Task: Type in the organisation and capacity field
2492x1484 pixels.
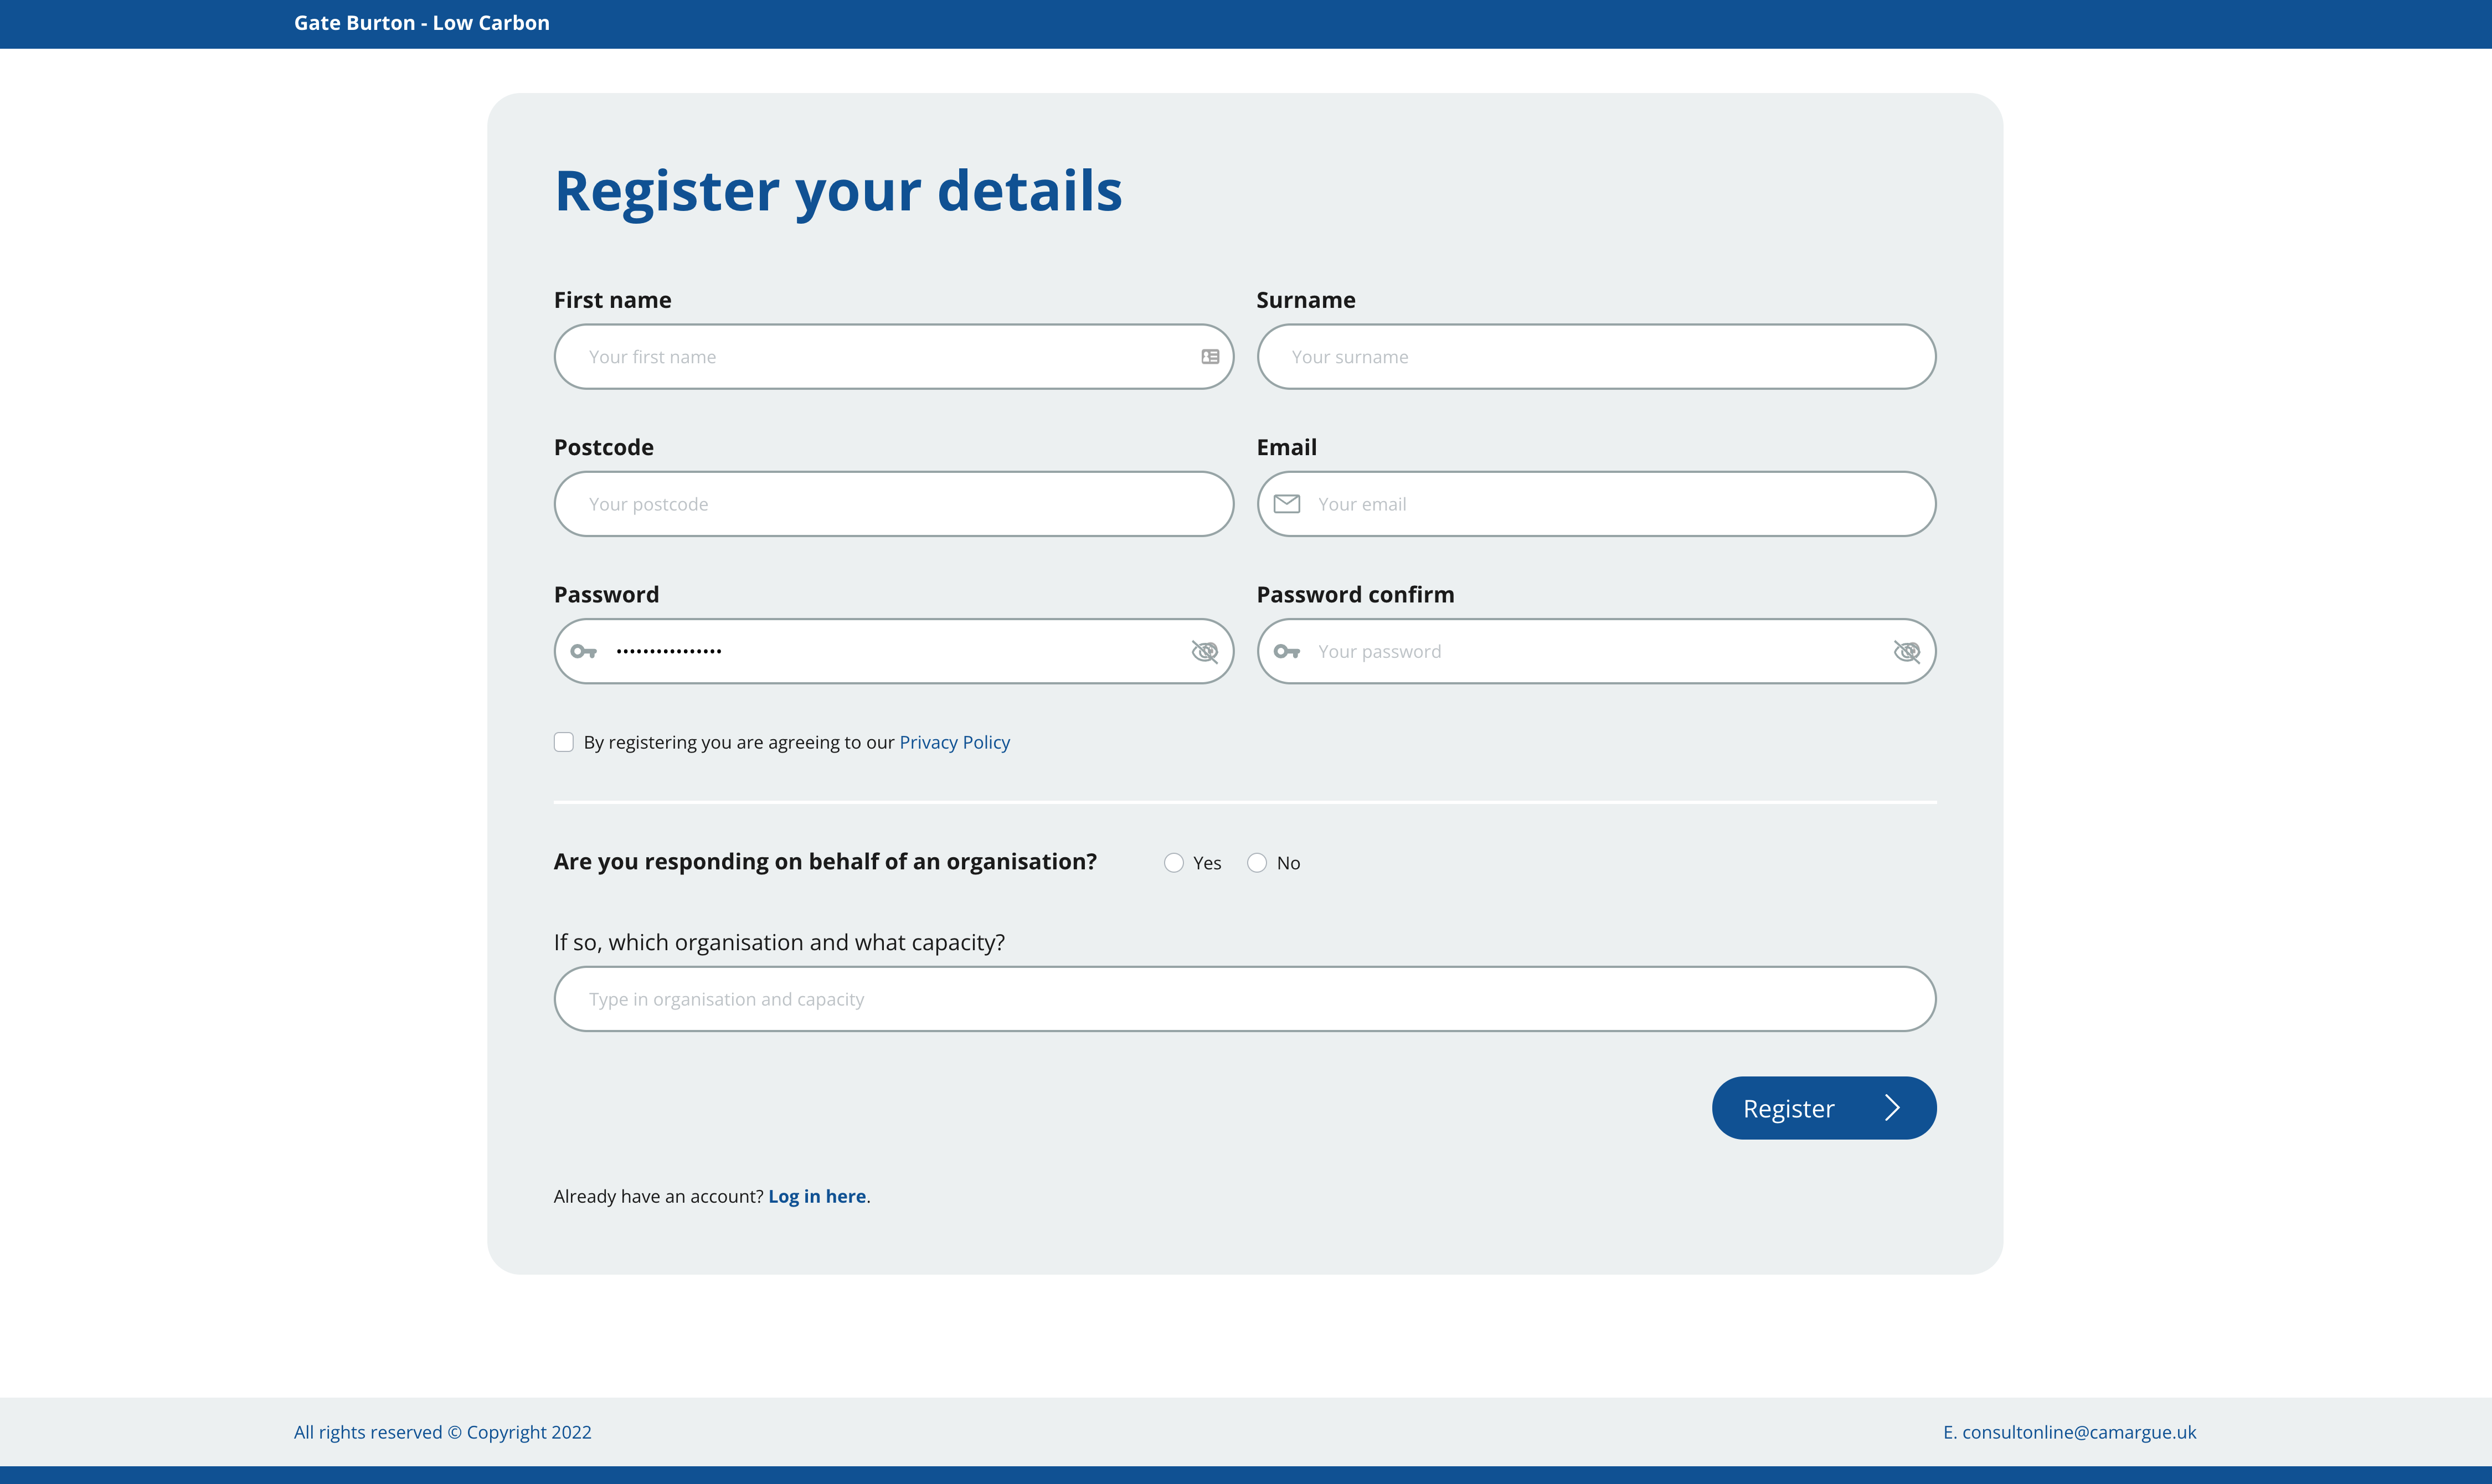Action: [1243, 998]
